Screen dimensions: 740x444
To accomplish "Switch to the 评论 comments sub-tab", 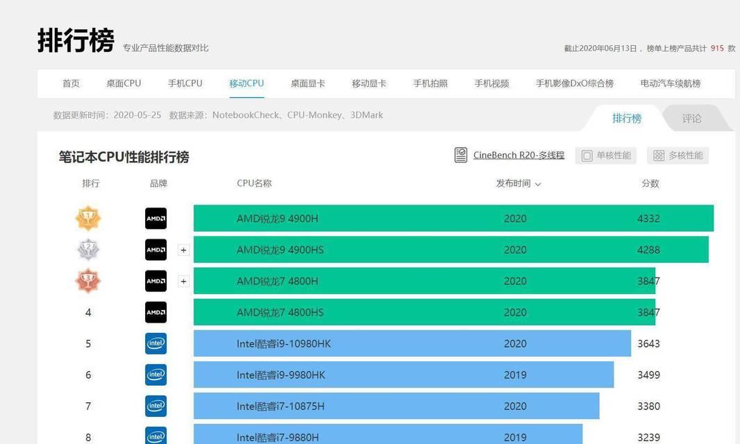I will [x=692, y=119].
